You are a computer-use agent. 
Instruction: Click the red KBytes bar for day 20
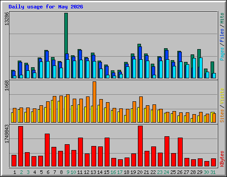pyautogui.click(x=140, y=146)
